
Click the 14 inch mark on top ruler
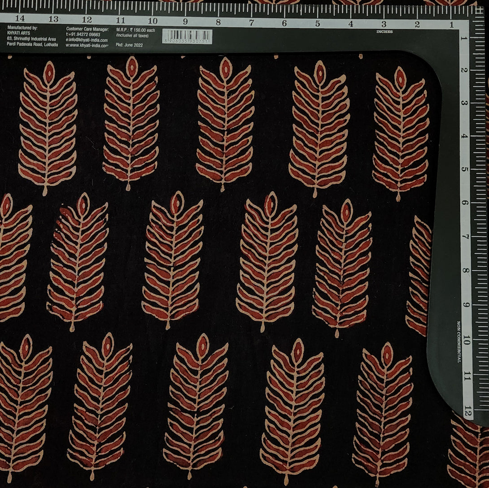20,19
